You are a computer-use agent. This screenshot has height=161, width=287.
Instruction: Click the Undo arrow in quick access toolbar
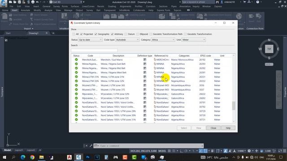click(x=38, y=2)
